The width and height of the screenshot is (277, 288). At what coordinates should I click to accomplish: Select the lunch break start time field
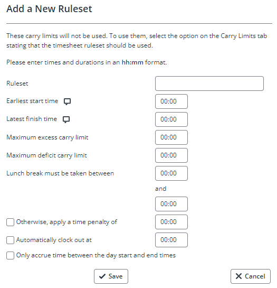tap(171, 173)
